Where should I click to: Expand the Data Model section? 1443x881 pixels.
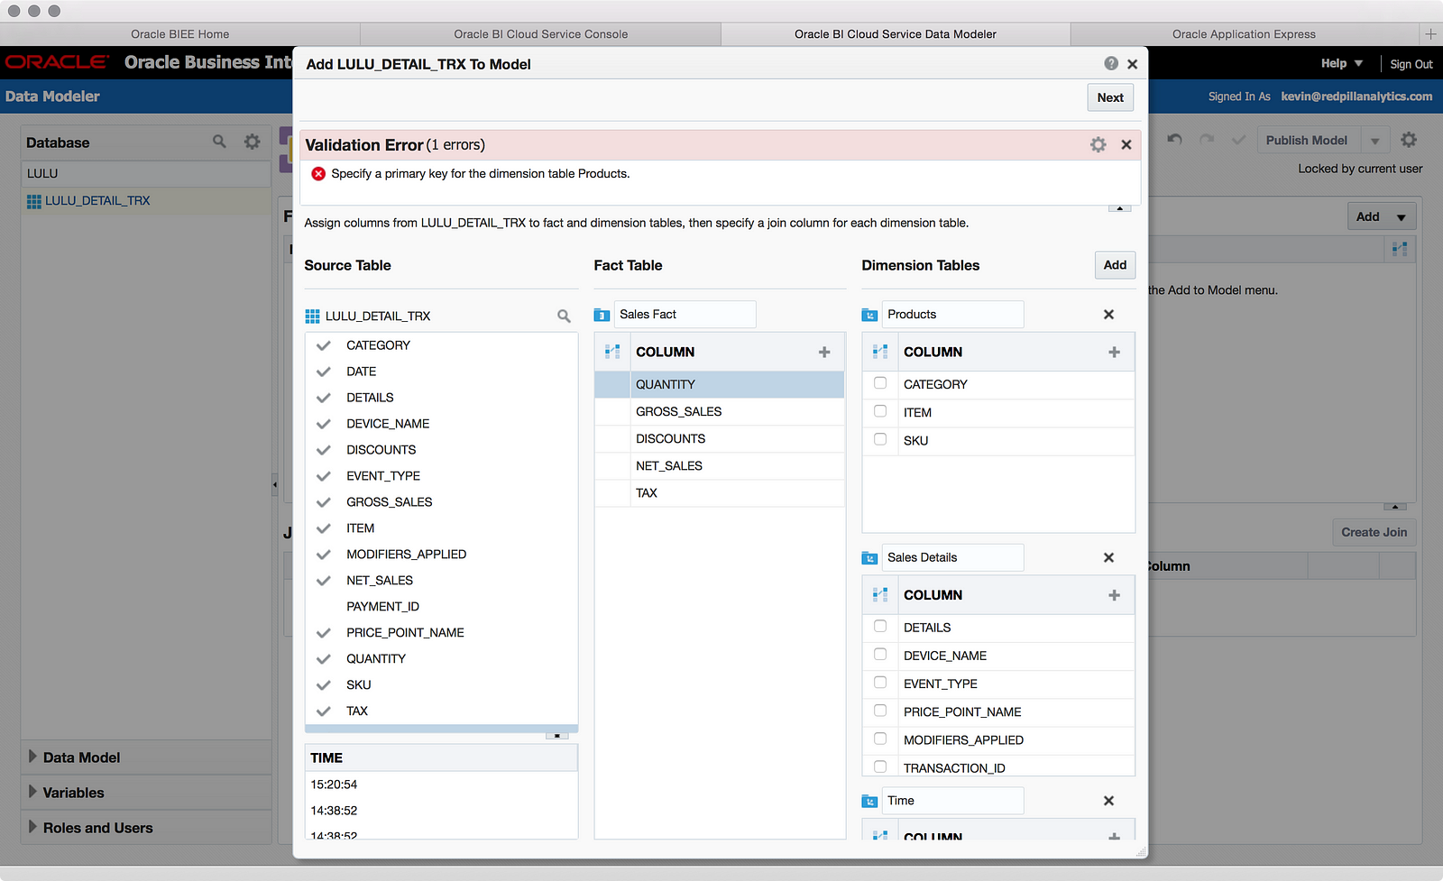32,757
